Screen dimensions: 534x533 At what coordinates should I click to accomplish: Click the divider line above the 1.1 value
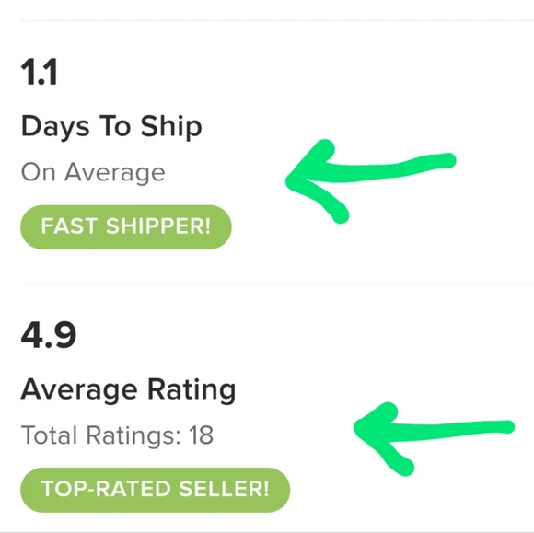pyautogui.click(x=277, y=21)
